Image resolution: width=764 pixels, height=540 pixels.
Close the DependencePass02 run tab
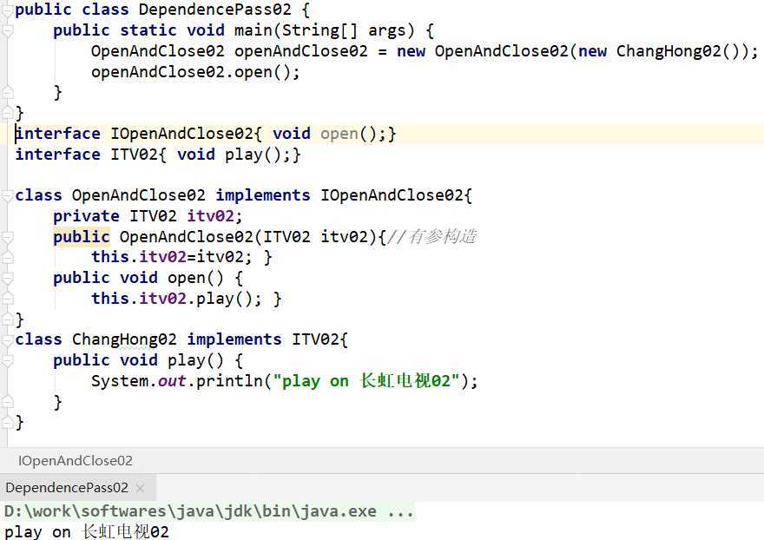141,488
